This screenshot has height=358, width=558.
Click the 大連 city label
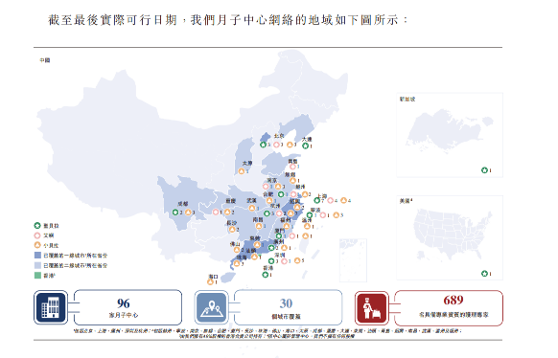point(307,139)
